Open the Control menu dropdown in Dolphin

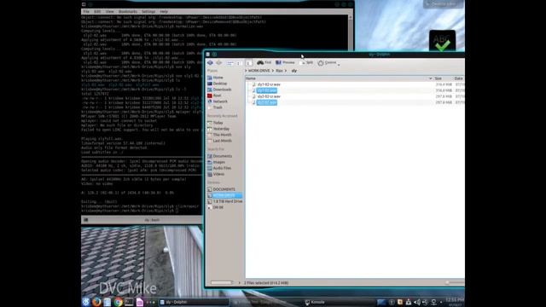[x=328, y=62]
